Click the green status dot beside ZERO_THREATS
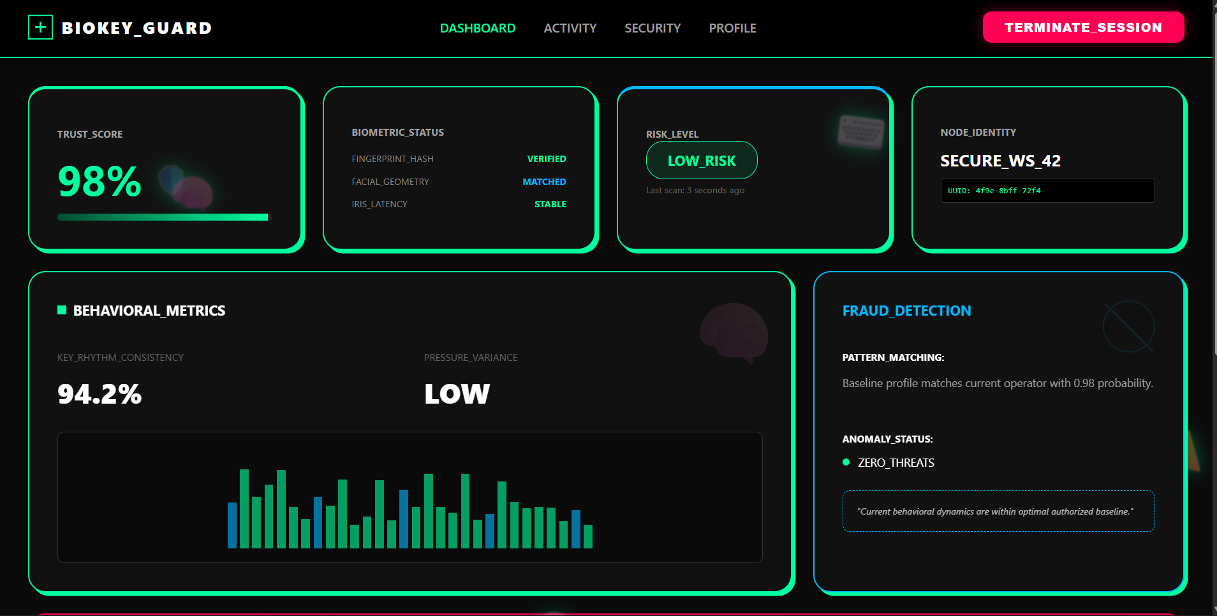Viewport: 1217px width, 616px height. tap(846, 462)
